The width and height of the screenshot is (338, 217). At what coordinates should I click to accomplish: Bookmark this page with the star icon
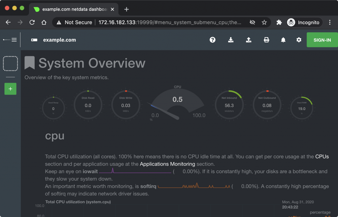[x=264, y=22]
